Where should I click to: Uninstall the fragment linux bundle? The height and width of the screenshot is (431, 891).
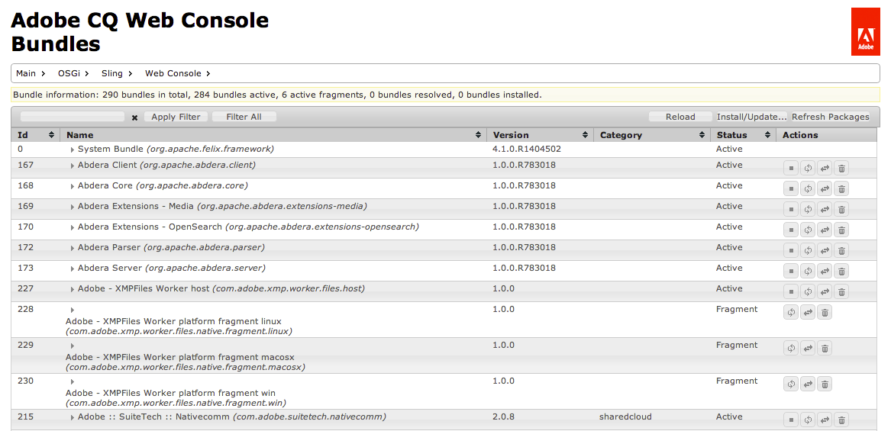(825, 312)
